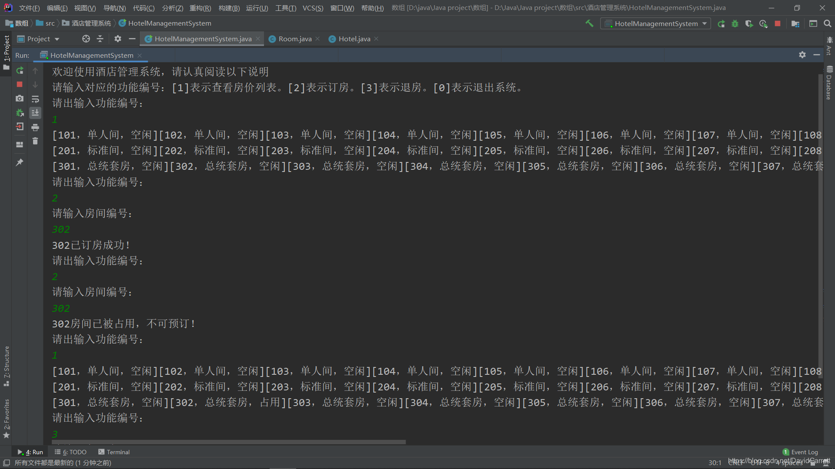Open the Event Log
Image resolution: width=835 pixels, height=469 pixels.
800,452
